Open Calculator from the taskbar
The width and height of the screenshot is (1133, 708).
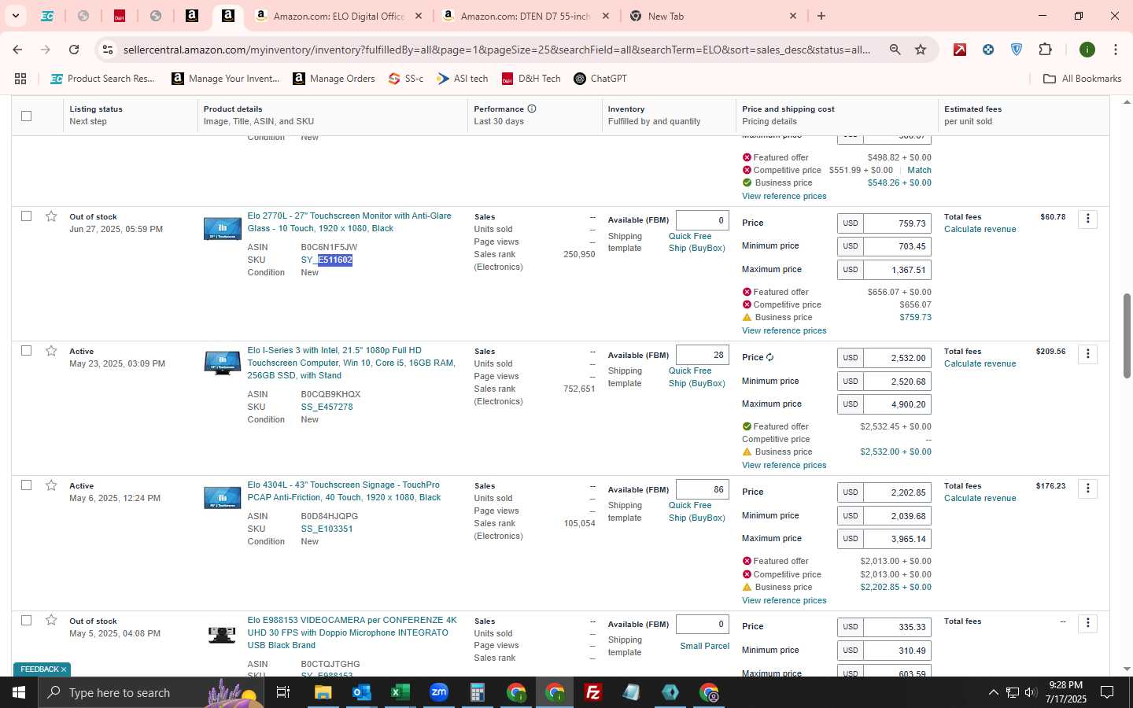click(x=477, y=692)
